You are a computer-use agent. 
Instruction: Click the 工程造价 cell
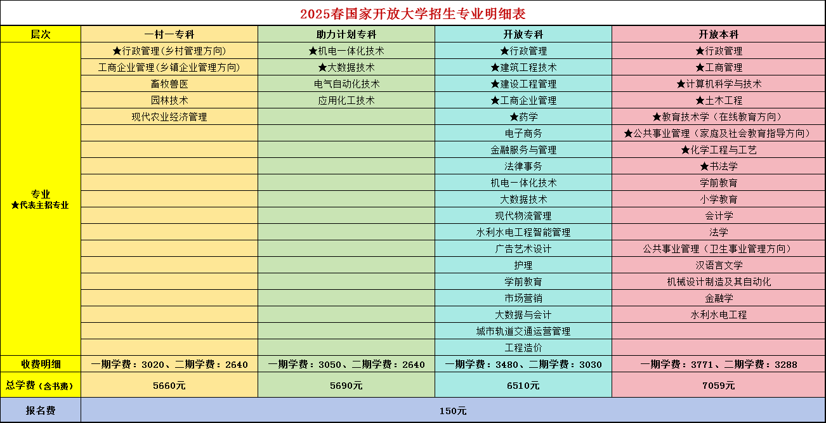pyautogui.click(x=523, y=348)
